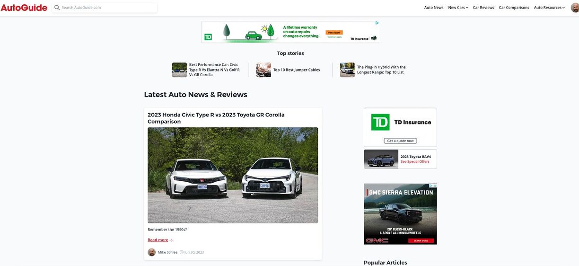Expand the Auto Resources dropdown
This screenshot has width=579, height=266.
549,8
